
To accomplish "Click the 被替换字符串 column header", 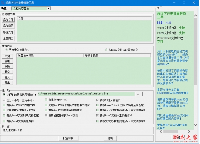I will coord(50,55).
